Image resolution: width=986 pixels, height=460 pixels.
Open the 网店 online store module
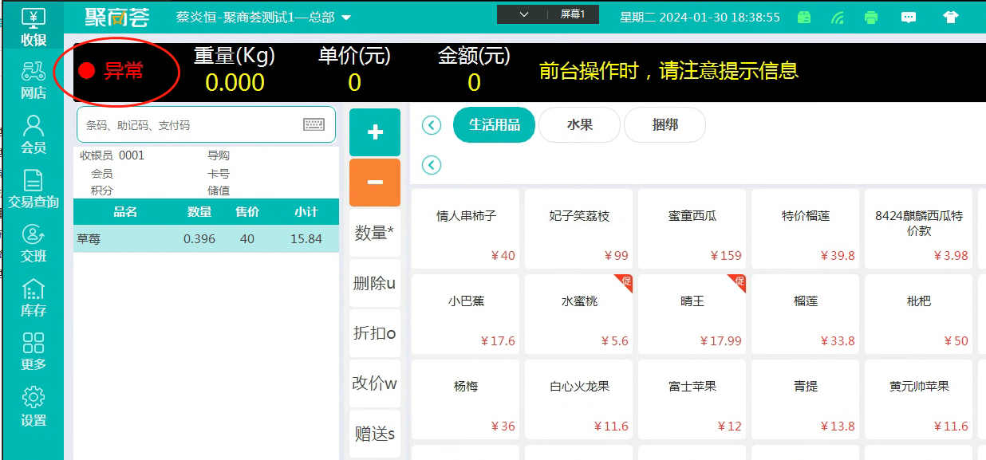pos(33,81)
